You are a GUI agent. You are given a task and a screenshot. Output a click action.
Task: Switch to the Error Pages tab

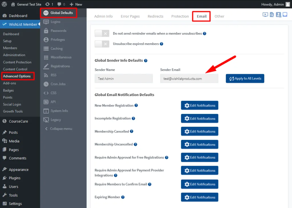coord(130,16)
